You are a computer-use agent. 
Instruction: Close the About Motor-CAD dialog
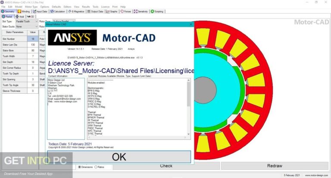click(191, 24)
